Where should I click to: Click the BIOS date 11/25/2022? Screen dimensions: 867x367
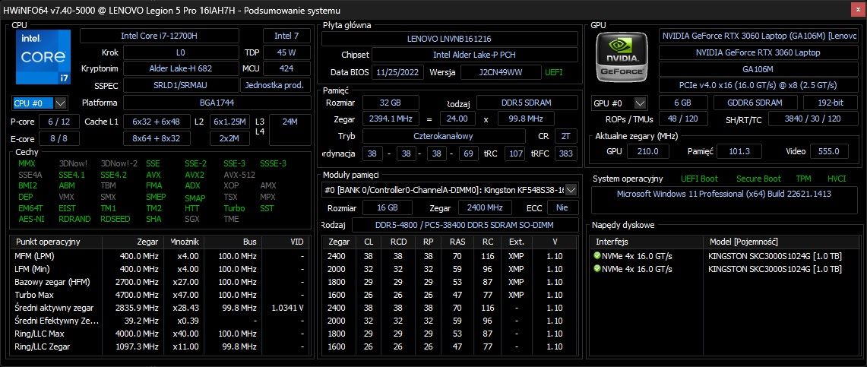[398, 72]
